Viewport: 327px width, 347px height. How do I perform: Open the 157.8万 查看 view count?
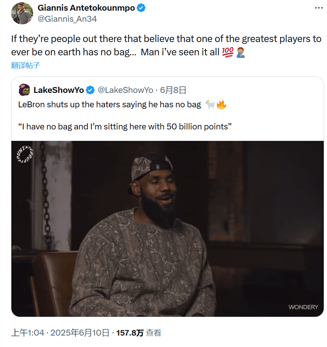[x=139, y=333]
